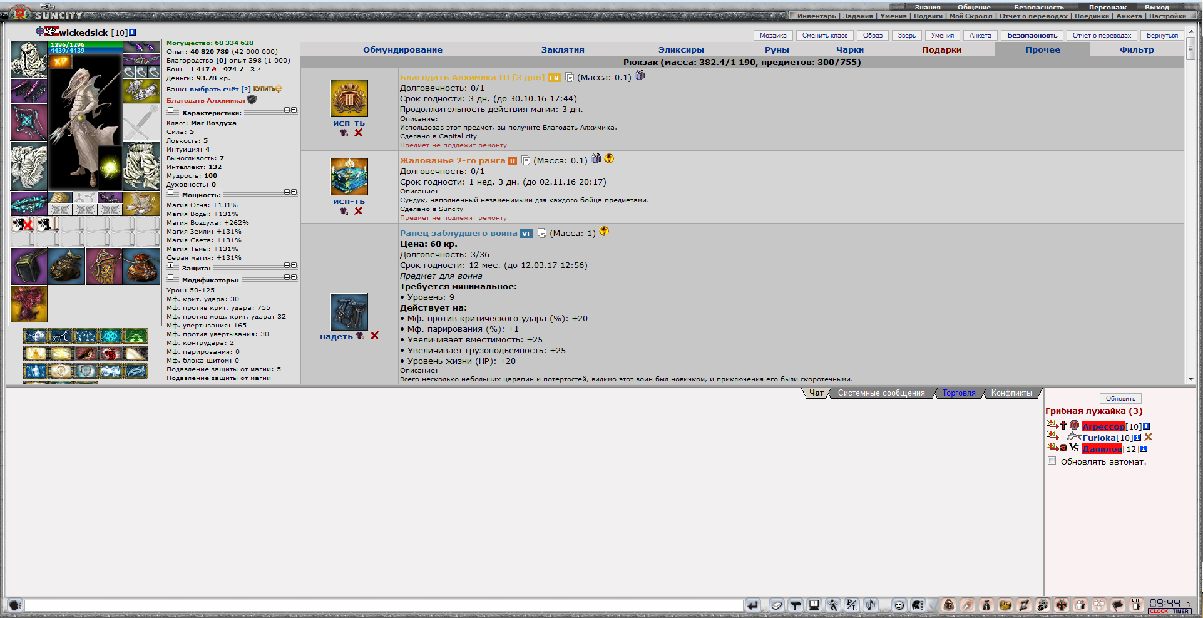The image size is (1203, 618).
Task: Click the eraser icon in bottom toolbar
Action: [777, 605]
